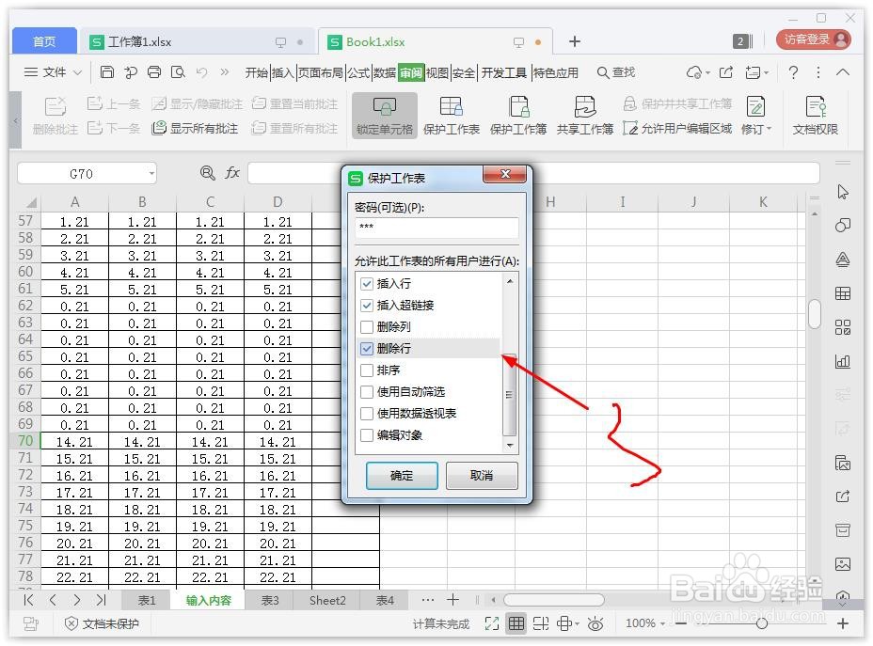Switch to the 开发工具 ribbon tab
The height and width of the screenshot is (646, 873).
(x=504, y=71)
